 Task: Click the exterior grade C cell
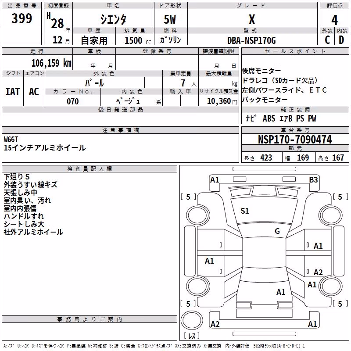point(327,40)
